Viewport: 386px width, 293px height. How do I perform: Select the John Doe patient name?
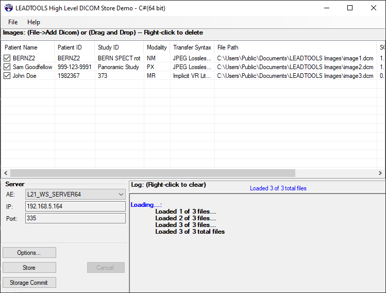(x=24, y=76)
